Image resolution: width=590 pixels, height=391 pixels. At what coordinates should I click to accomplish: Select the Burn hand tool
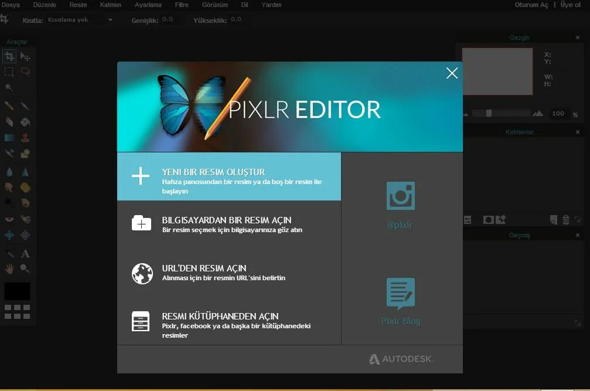pyautogui.click(x=25, y=203)
